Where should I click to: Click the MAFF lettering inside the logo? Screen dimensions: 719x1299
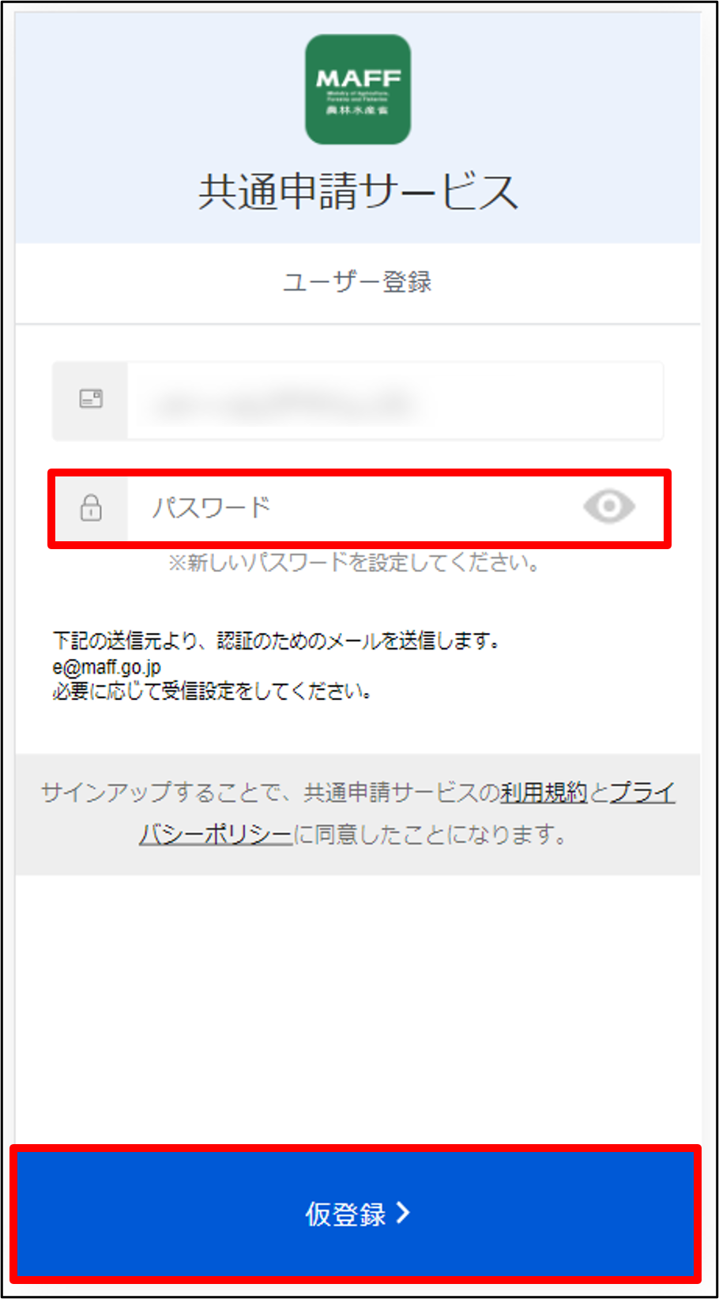tap(358, 78)
